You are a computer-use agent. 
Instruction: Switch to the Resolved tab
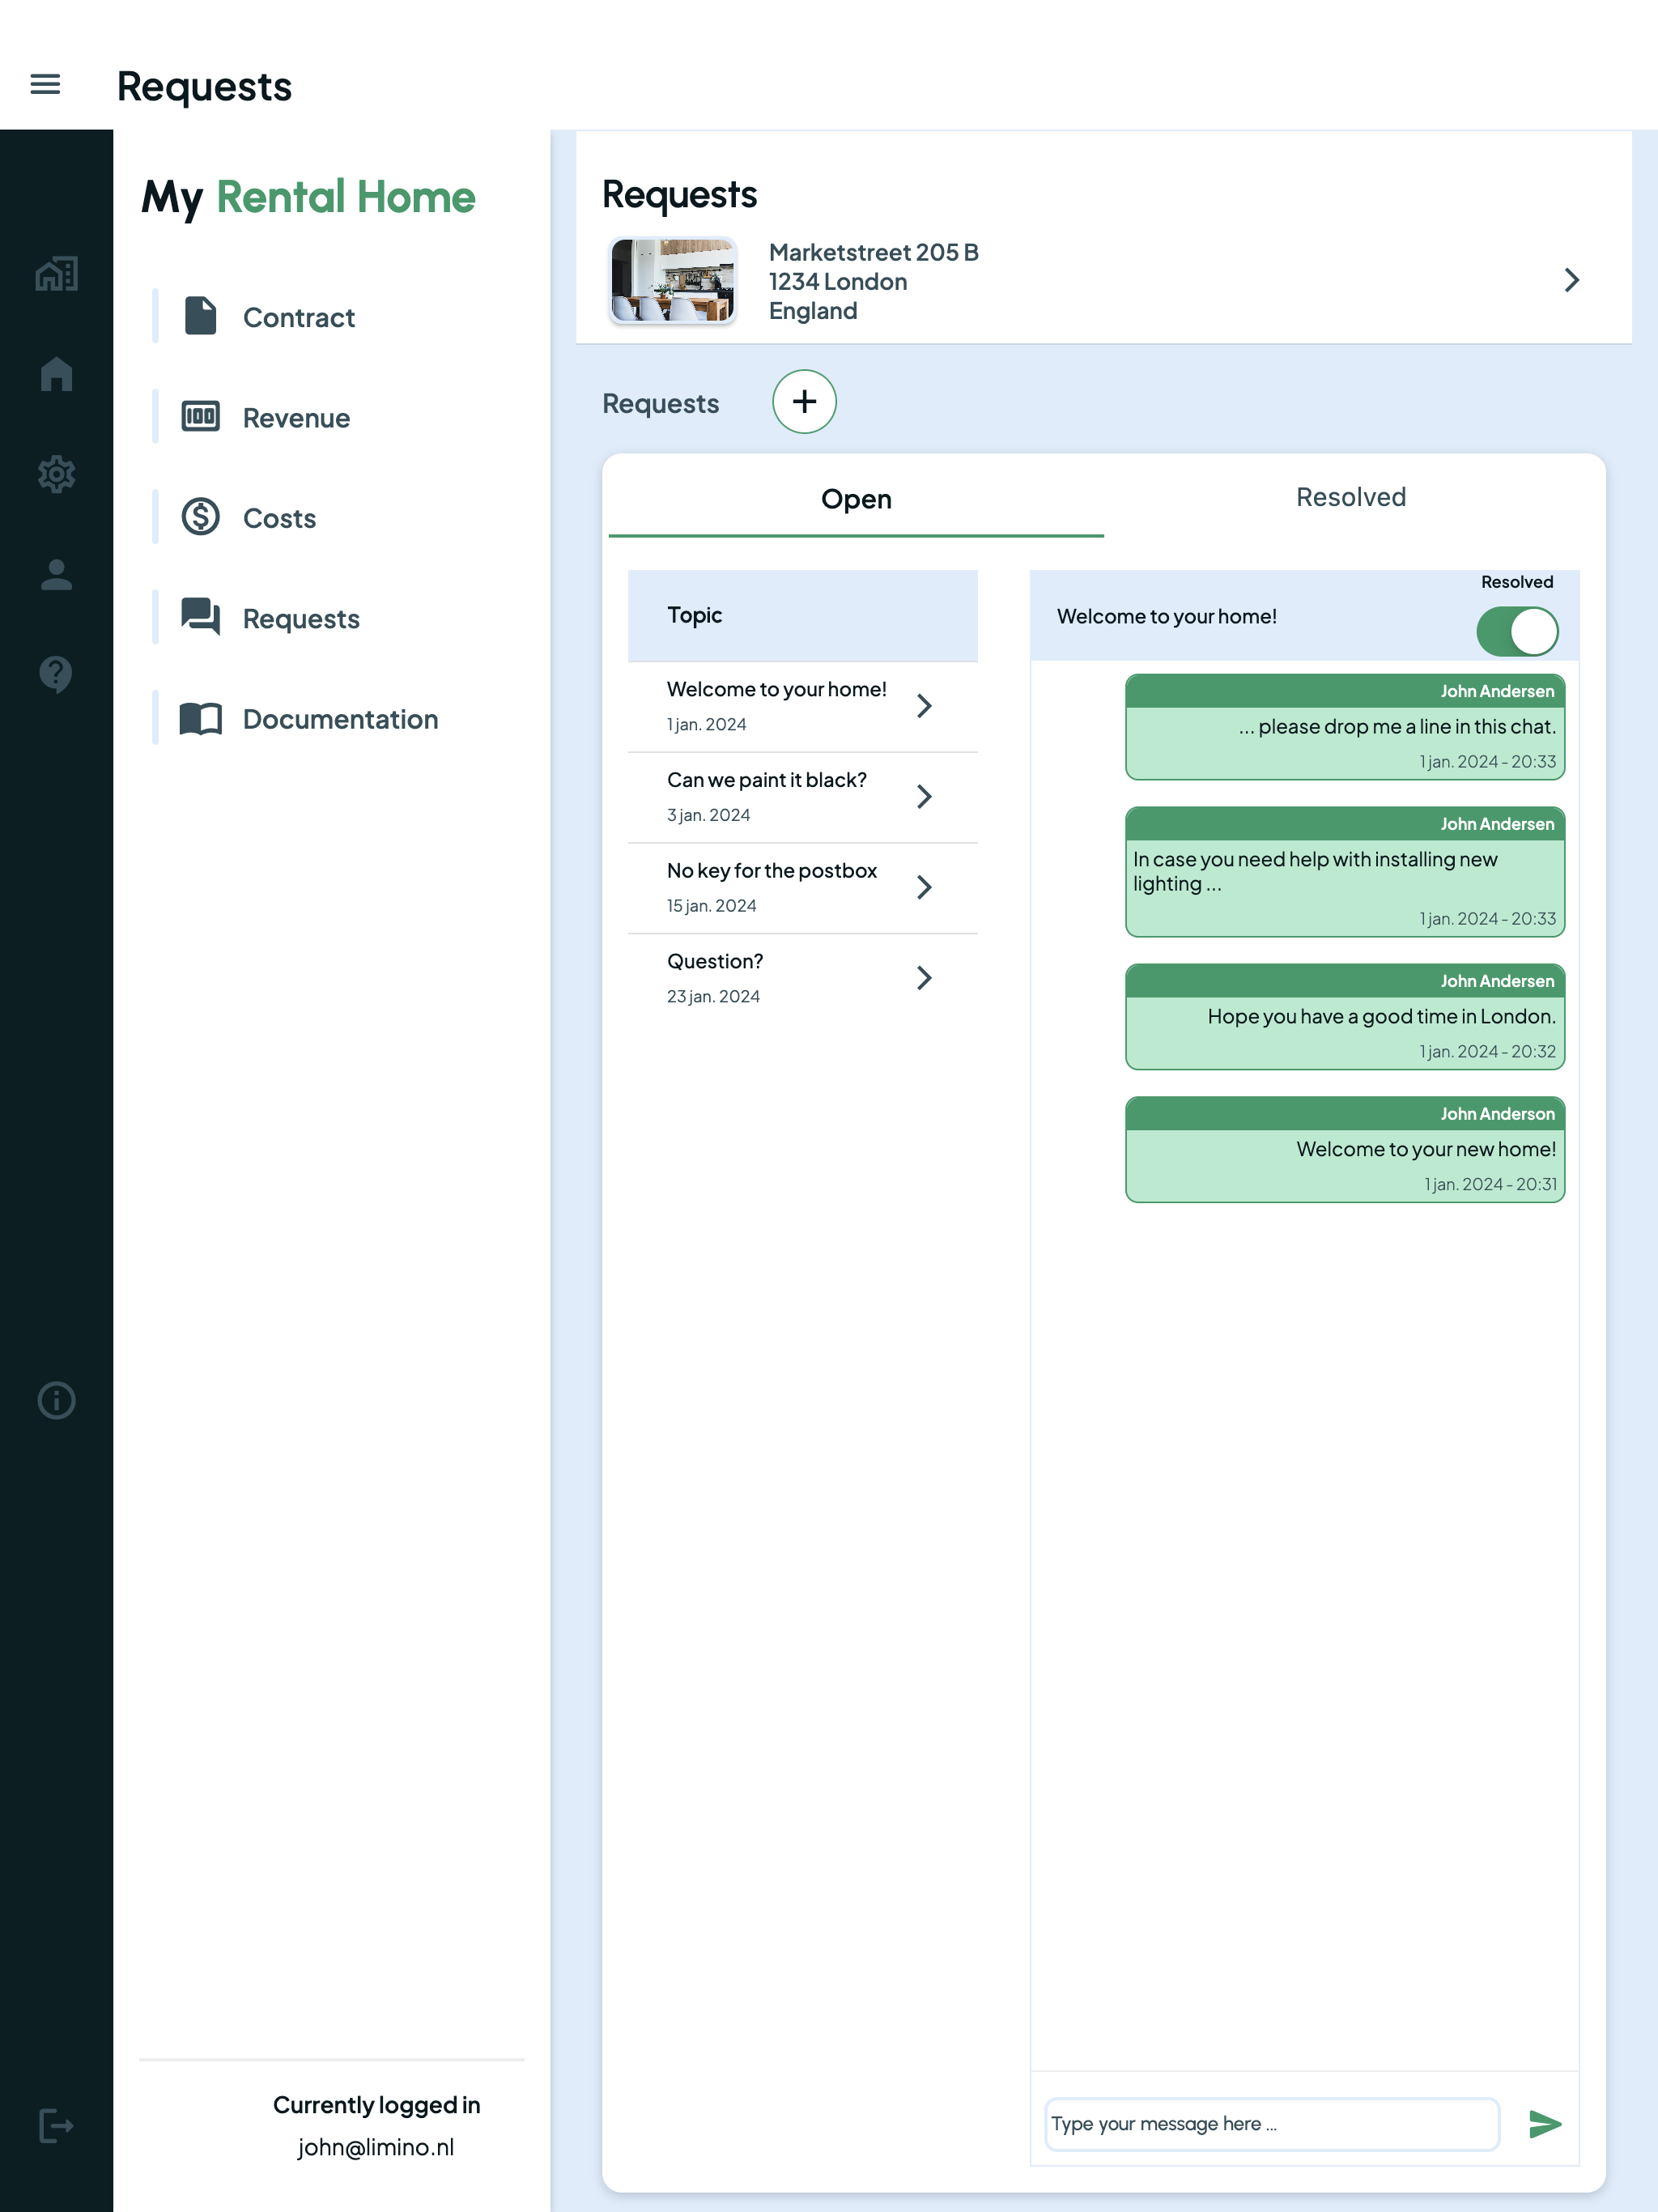(1351, 498)
